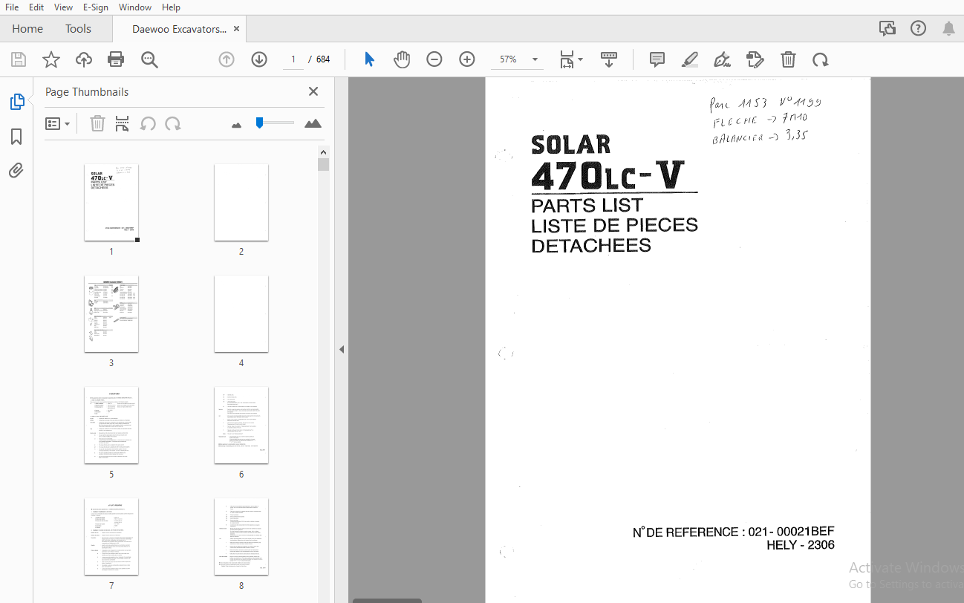Viewport: 964px width, 603px height.
Task: Activate the Hand pan tool
Action: 402,59
